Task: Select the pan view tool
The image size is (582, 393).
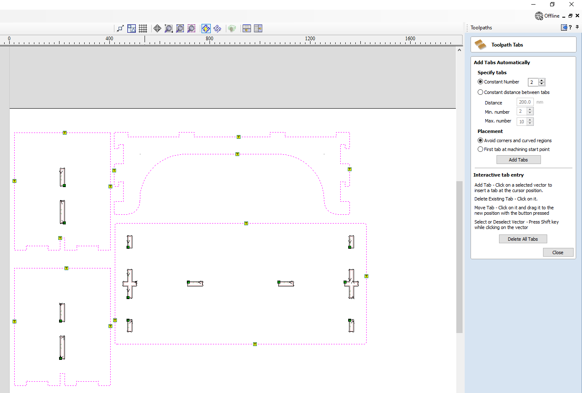Action: 157,29
